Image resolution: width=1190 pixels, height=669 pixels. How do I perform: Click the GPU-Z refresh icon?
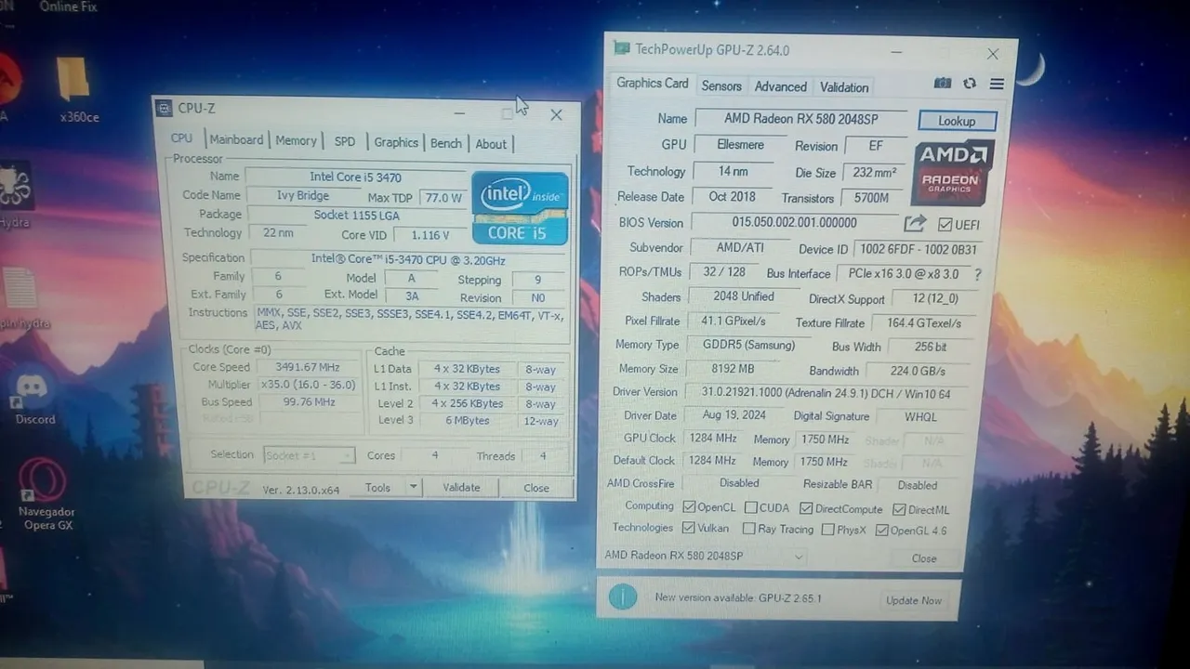click(x=970, y=84)
